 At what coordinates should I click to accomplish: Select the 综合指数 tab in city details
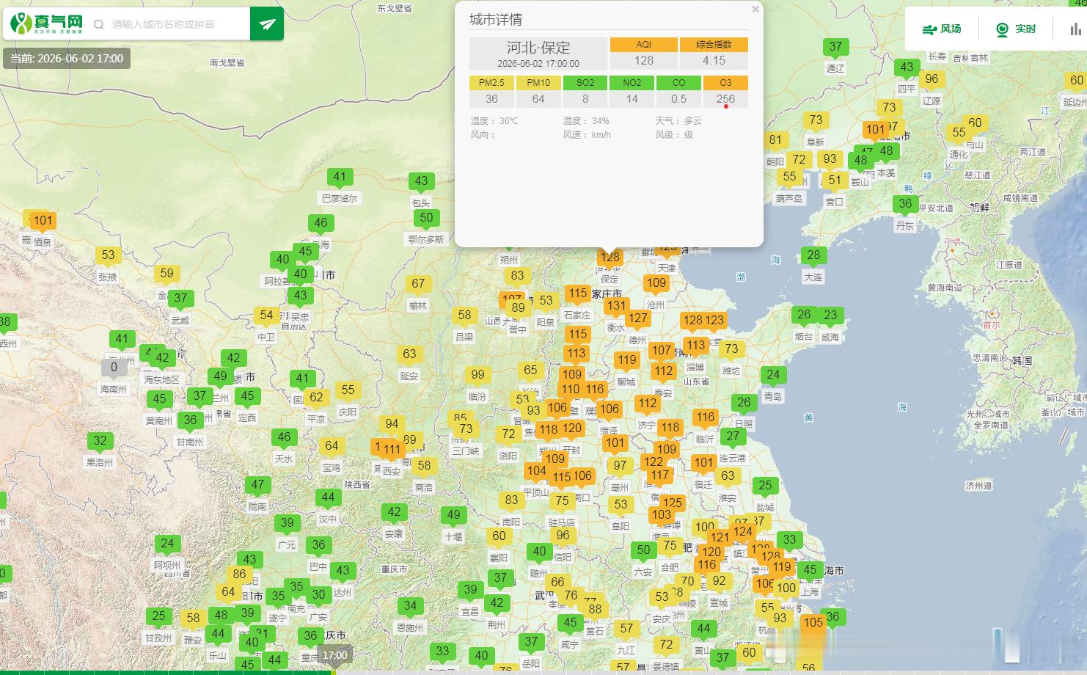point(714,45)
